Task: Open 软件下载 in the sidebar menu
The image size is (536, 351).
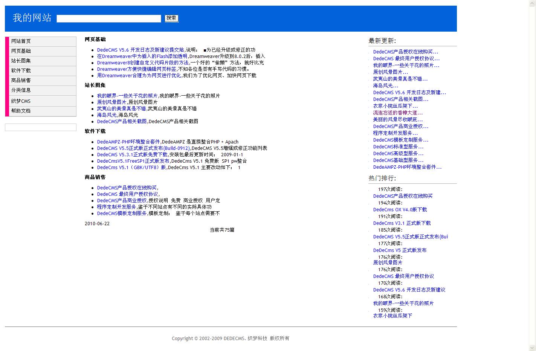Action: (43, 71)
